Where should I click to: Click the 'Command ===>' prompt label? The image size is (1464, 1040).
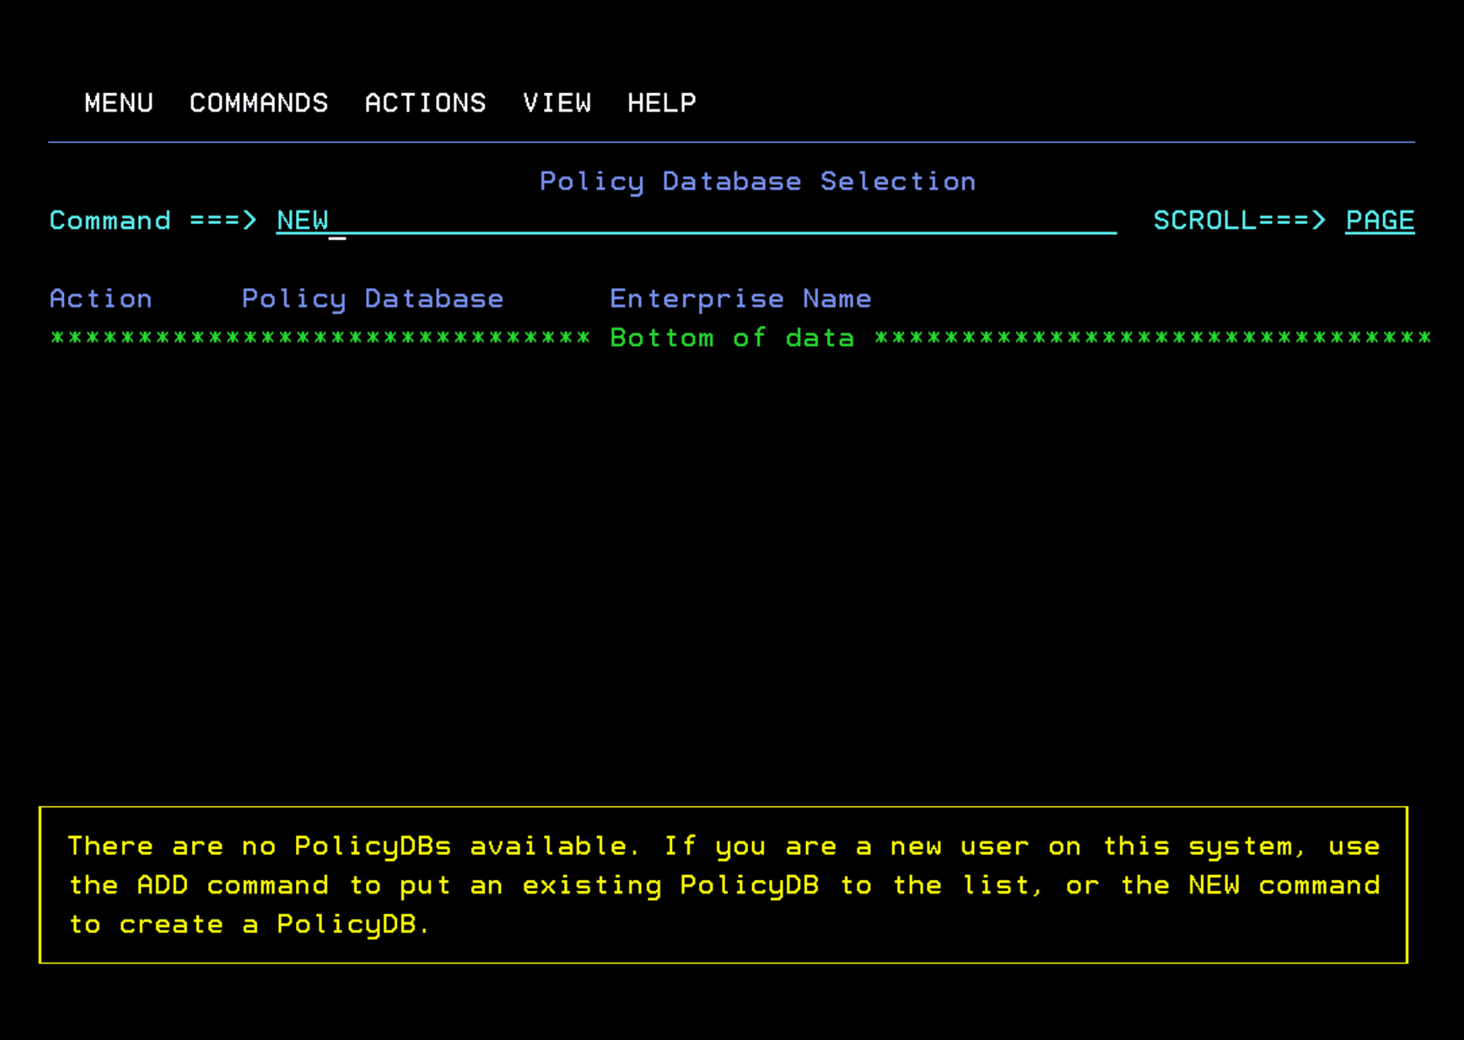tap(153, 220)
